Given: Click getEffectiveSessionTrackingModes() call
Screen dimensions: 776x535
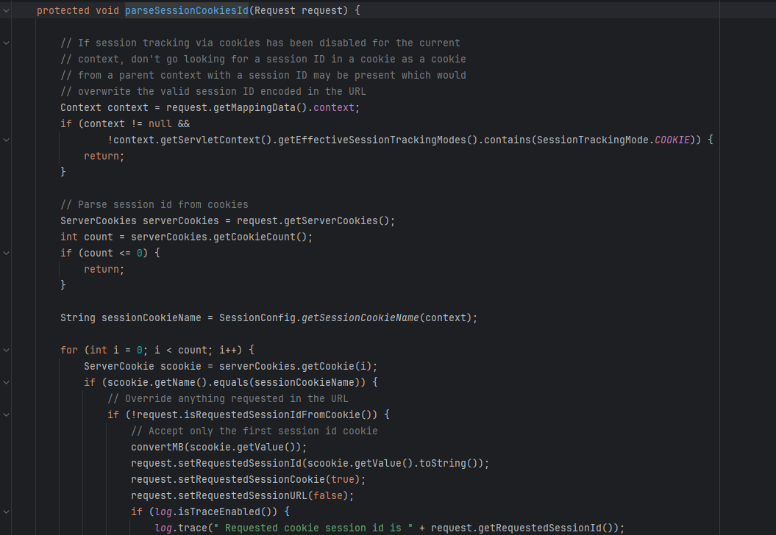Looking at the screenshot, I should click(x=377, y=140).
